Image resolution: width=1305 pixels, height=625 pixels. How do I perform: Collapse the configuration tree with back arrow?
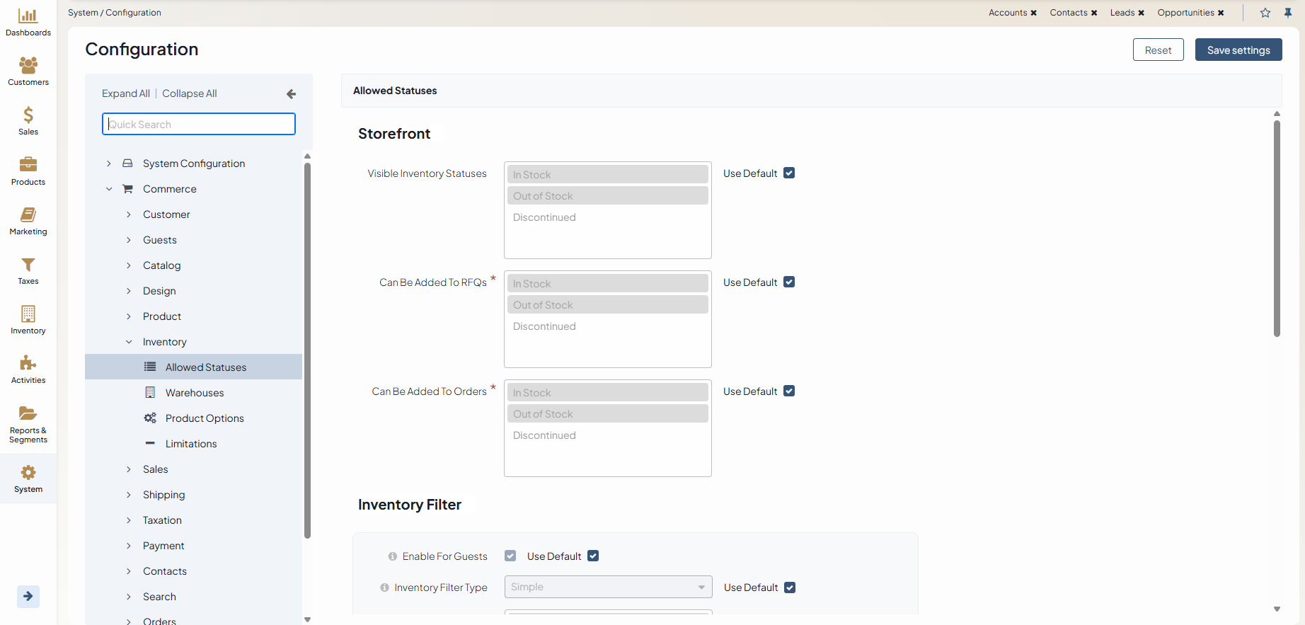point(291,94)
